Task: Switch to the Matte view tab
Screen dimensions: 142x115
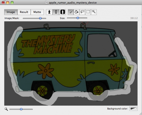Action: (37, 12)
